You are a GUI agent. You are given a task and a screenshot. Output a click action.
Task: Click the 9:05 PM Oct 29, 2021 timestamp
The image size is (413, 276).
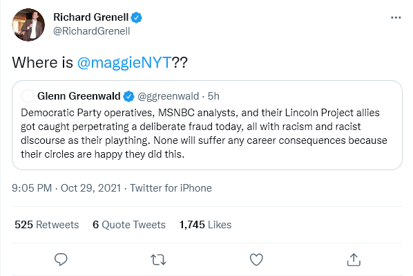point(66,188)
